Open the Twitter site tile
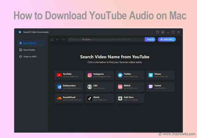 pos(130,75)
